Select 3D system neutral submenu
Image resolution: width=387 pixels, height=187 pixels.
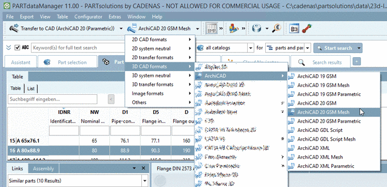[x=160, y=76]
